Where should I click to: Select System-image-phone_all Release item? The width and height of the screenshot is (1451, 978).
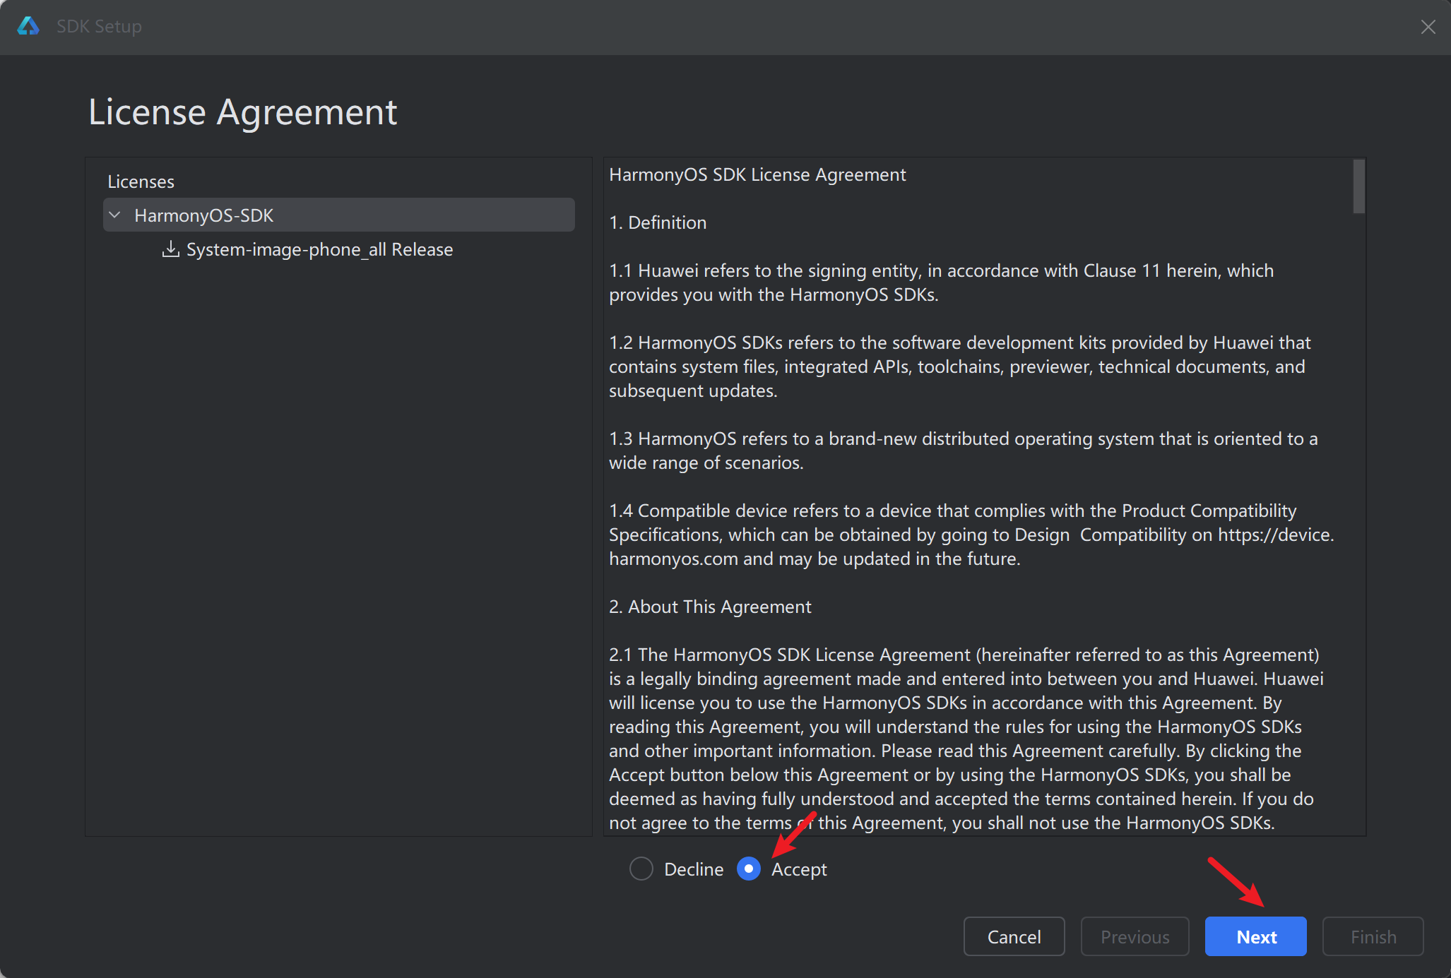point(319,249)
